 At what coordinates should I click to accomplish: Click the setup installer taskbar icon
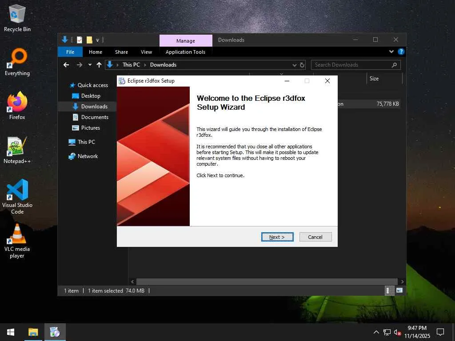pyautogui.click(x=55, y=332)
